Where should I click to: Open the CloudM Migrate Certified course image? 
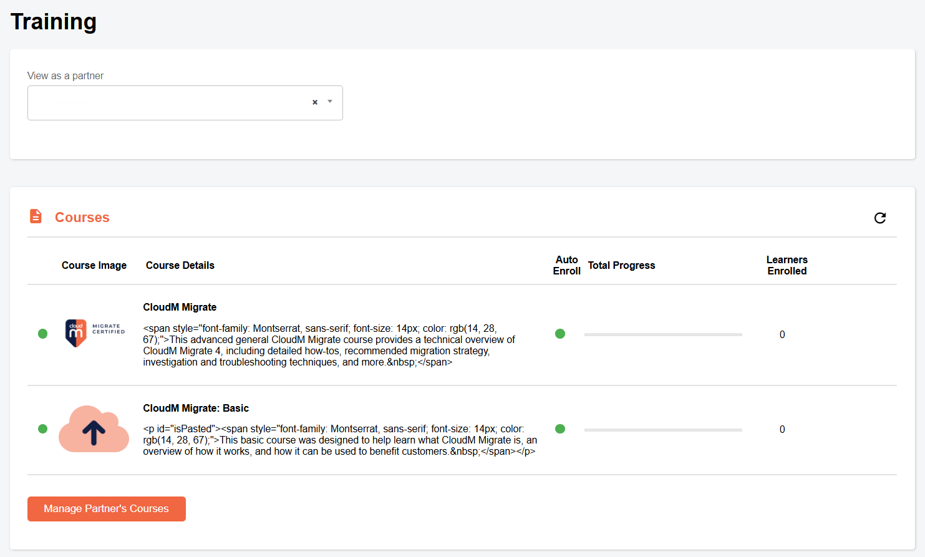click(95, 333)
